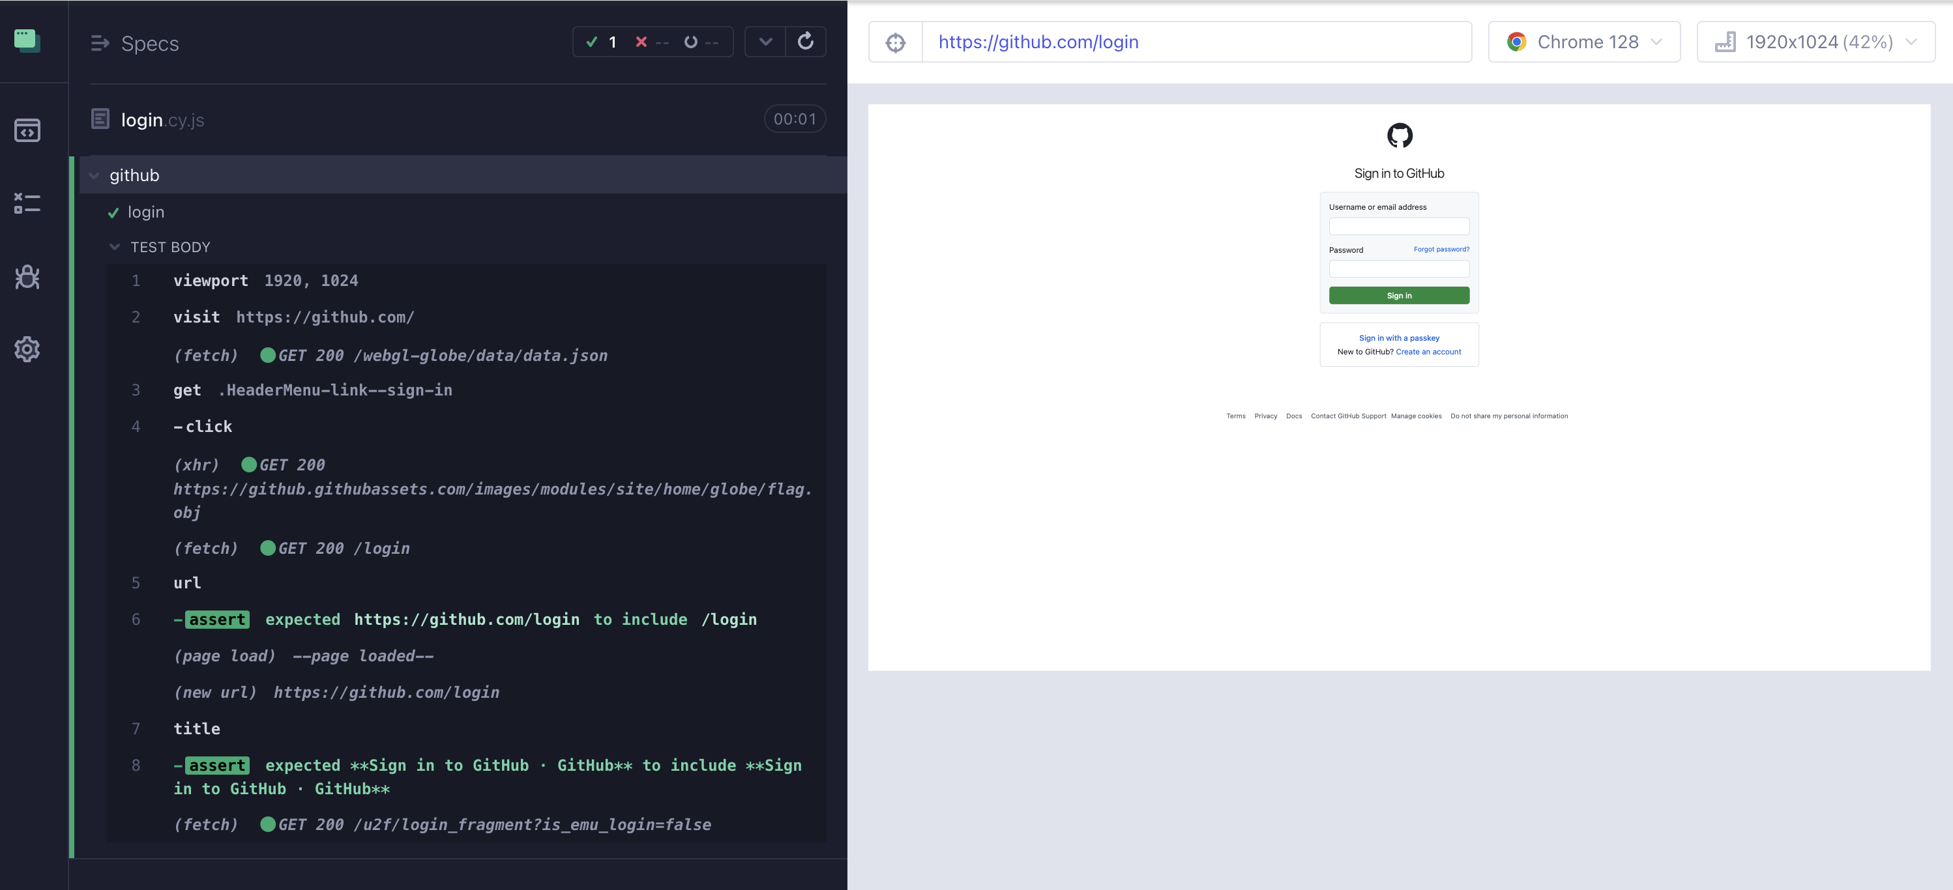This screenshot has width=1953, height=890.
Task: Click the reload/refresh test icon
Action: coord(806,41)
